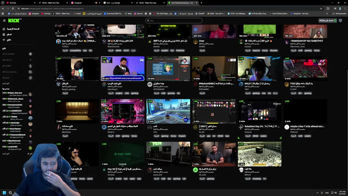Click ALnabelsi's avatar in the following list
The width and height of the screenshot is (348, 196).
click(30, 54)
